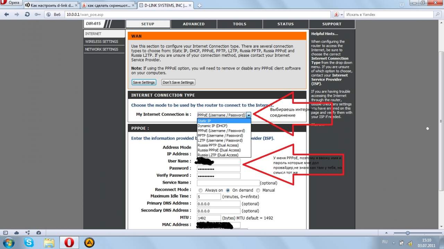Click the Maximum Idle Time field
This screenshot has height=249, width=444.
pyautogui.click(x=209, y=197)
